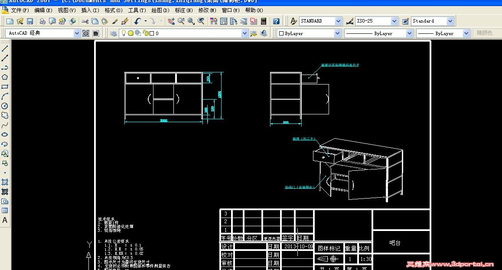The height and width of the screenshot is (270, 502).
Task: Select the Ellipse tool
Action: tap(5, 134)
